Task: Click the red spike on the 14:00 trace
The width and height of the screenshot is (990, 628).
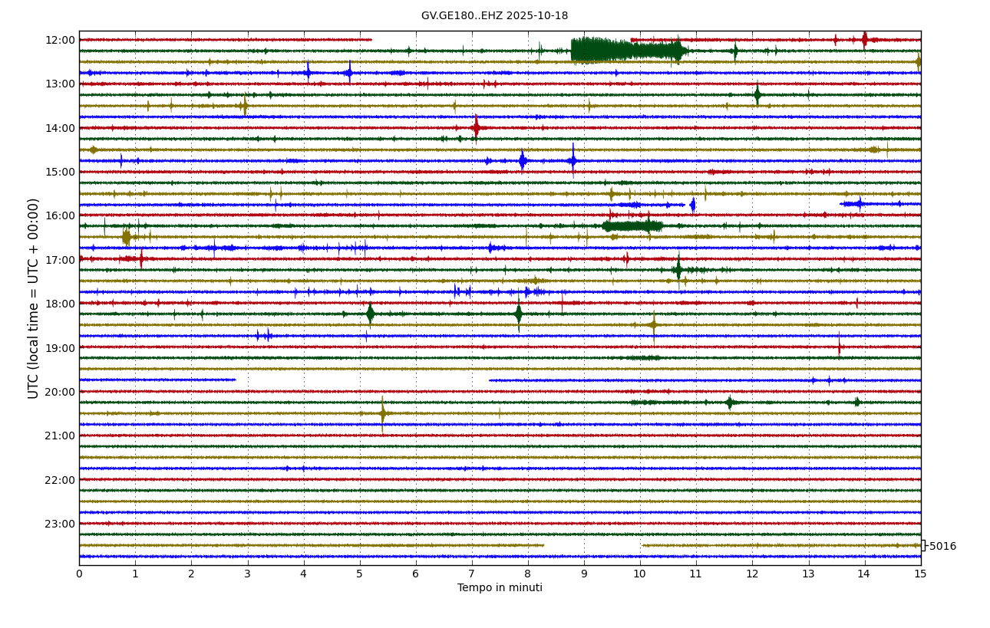Action: 477,127
